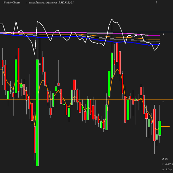Click the last green candlestick on the right
The width and height of the screenshot is (173, 173).
point(160,128)
